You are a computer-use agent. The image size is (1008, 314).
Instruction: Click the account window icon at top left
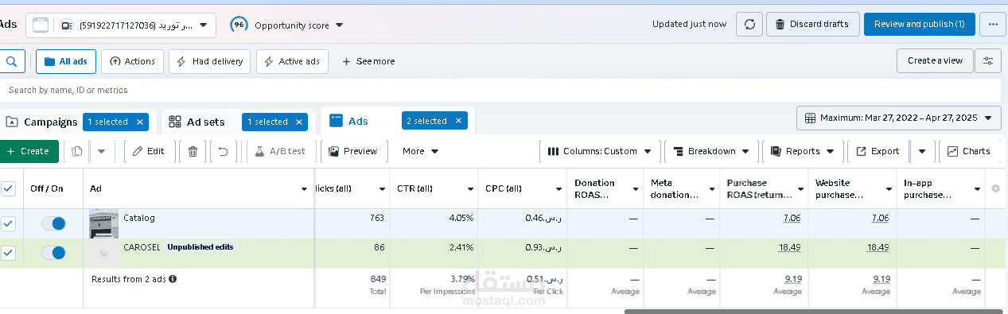click(41, 25)
